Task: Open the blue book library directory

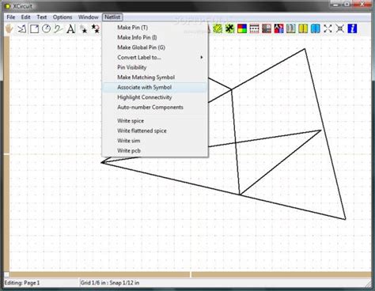Action: (316, 28)
